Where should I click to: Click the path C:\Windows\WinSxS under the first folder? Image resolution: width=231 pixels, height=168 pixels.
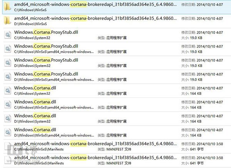point(30,10)
